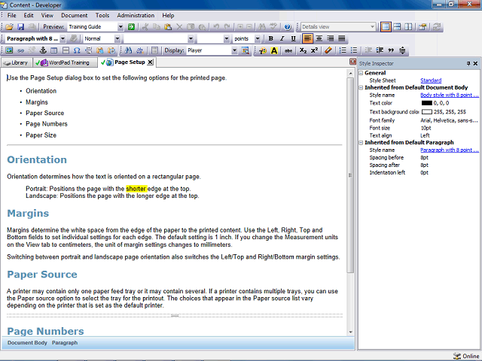Viewport: 482px width, 361px height.
Task: Save the document with the floppy icon
Action: pyautogui.click(x=20, y=27)
